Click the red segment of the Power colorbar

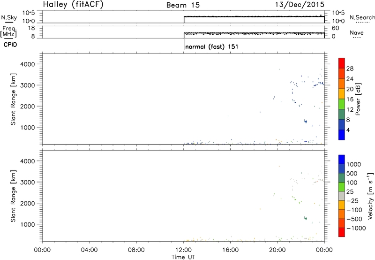(x=342, y=63)
